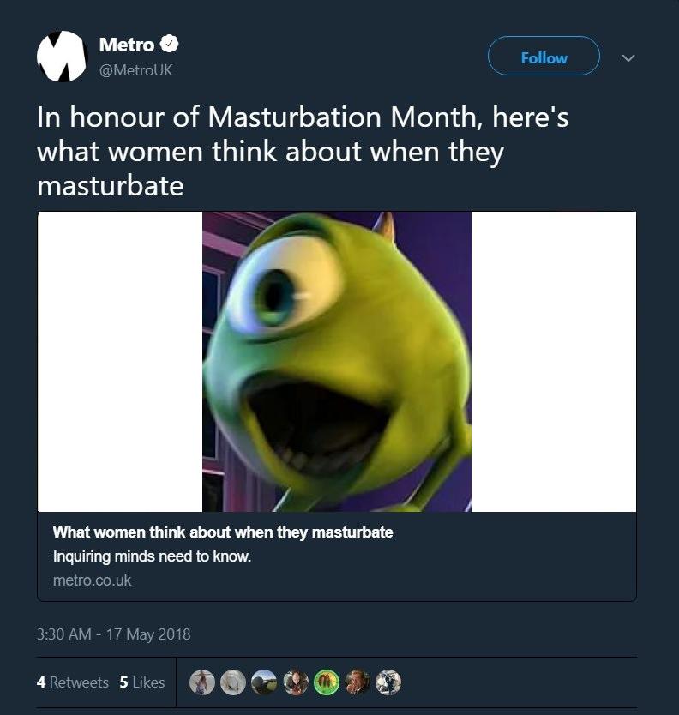This screenshot has height=715, width=679.
Task: Follow the Metro account
Action: pyautogui.click(x=544, y=56)
